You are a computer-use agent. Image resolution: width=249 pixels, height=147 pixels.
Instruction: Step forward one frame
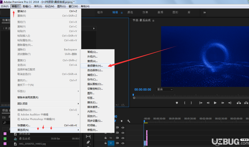223,103
